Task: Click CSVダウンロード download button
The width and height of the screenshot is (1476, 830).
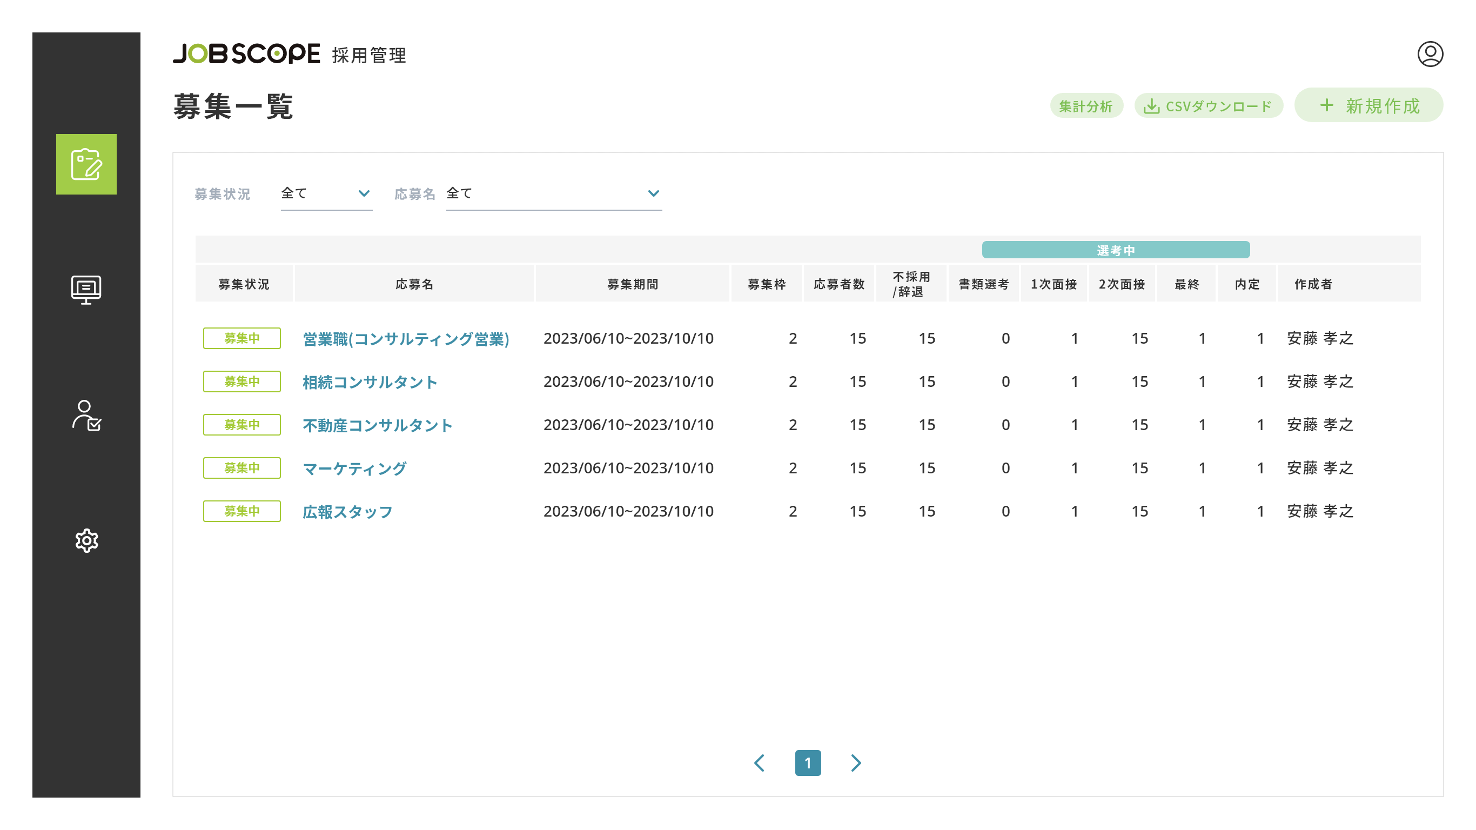Action: click(x=1208, y=106)
